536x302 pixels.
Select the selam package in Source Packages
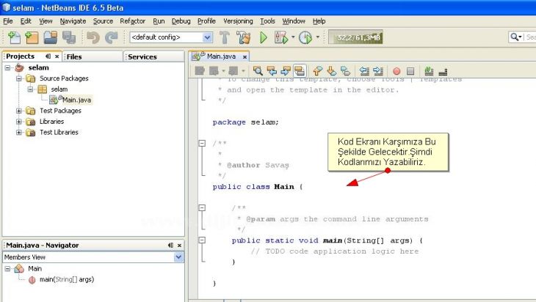(59, 89)
